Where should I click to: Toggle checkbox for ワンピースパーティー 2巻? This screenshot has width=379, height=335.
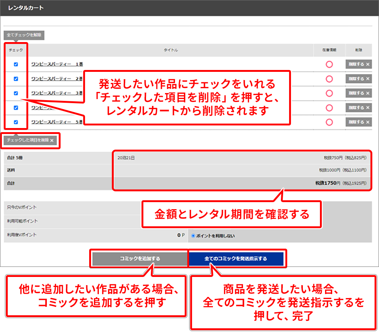16,79
